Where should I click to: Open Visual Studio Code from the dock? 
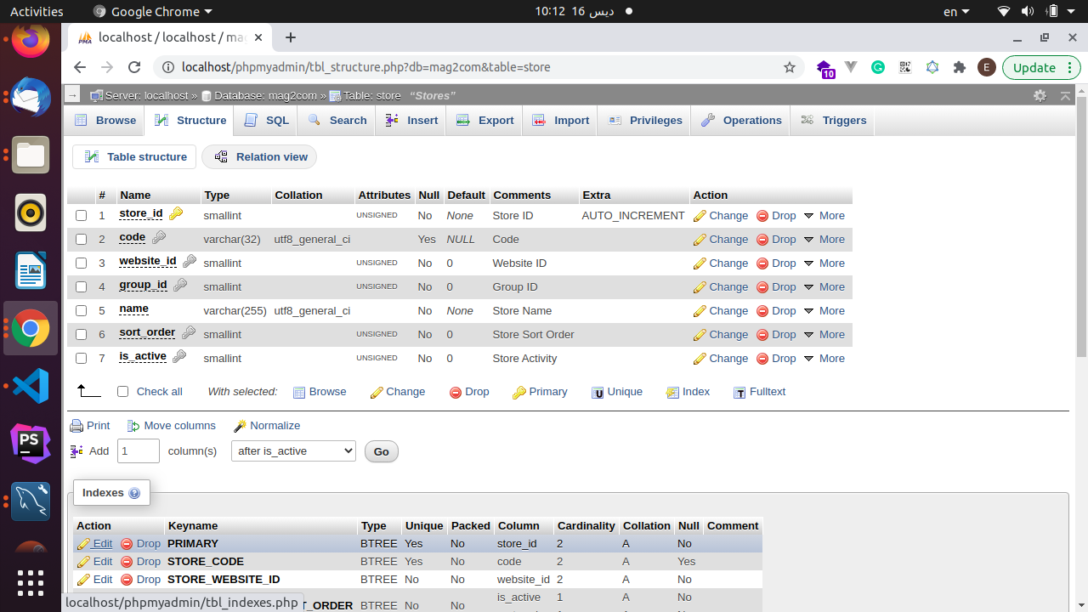(31, 386)
